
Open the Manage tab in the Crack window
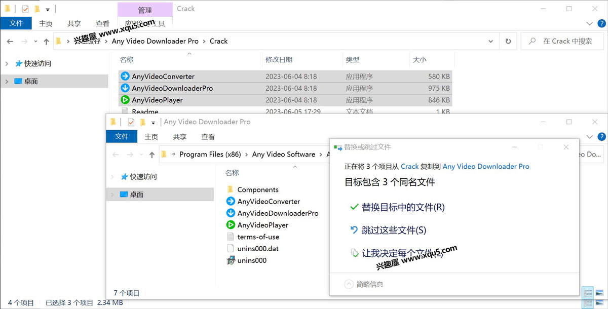point(145,10)
